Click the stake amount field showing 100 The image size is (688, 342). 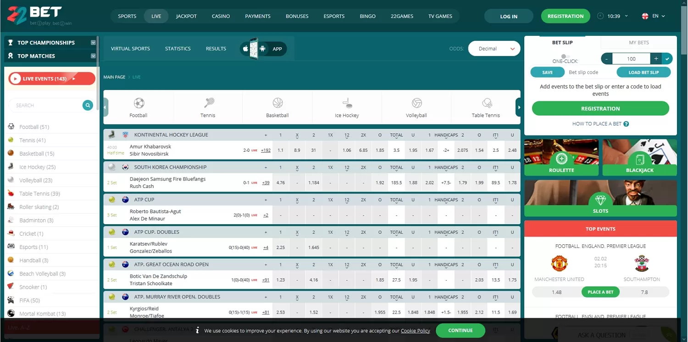pos(631,59)
